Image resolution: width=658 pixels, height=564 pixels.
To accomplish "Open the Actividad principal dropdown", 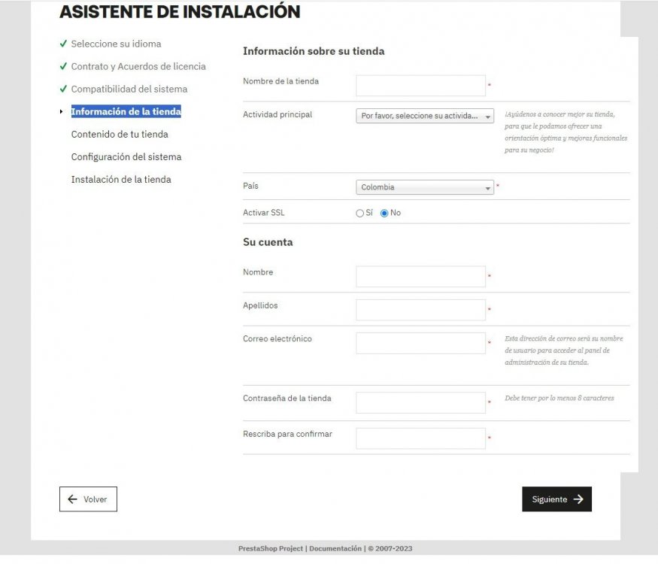I will click(425, 116).
